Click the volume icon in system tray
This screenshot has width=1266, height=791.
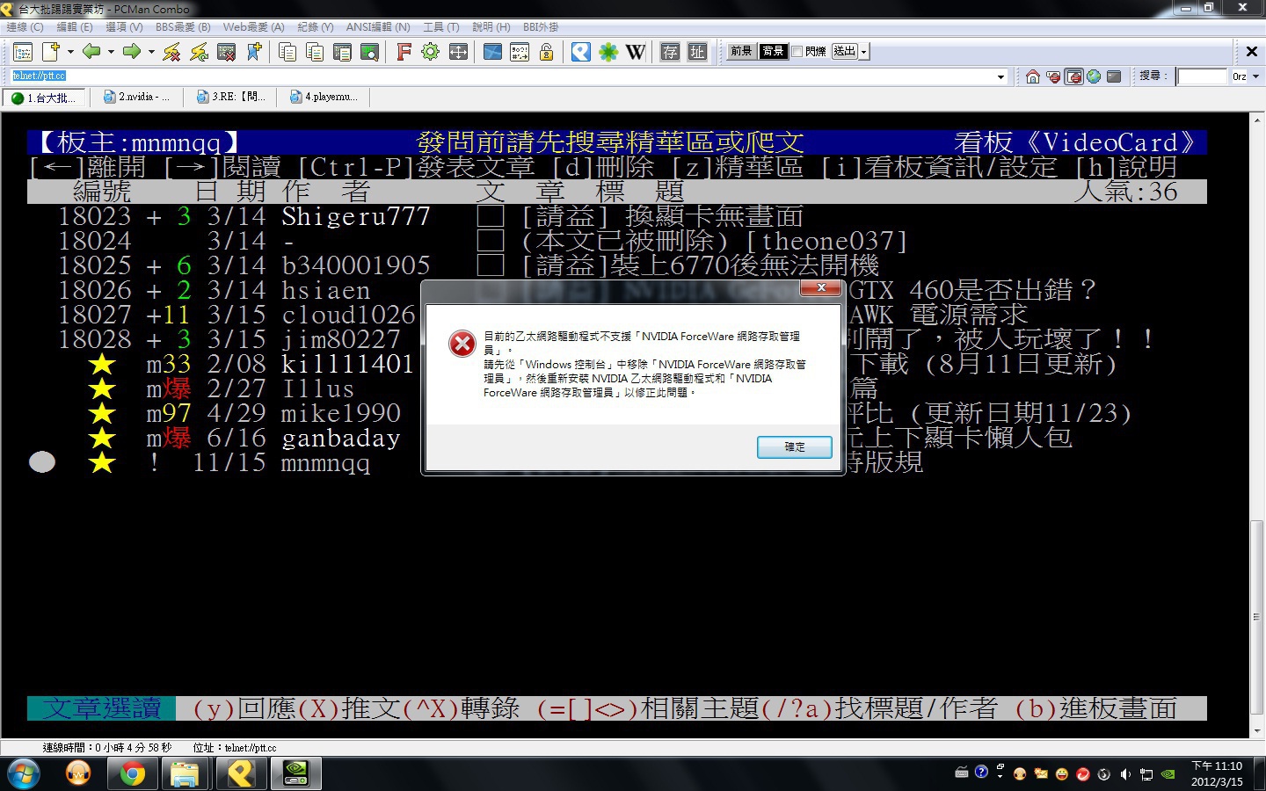coord(1124,774)
